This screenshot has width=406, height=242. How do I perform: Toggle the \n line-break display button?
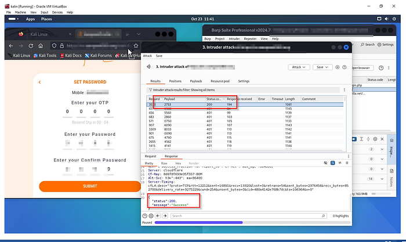pos(340,162)
